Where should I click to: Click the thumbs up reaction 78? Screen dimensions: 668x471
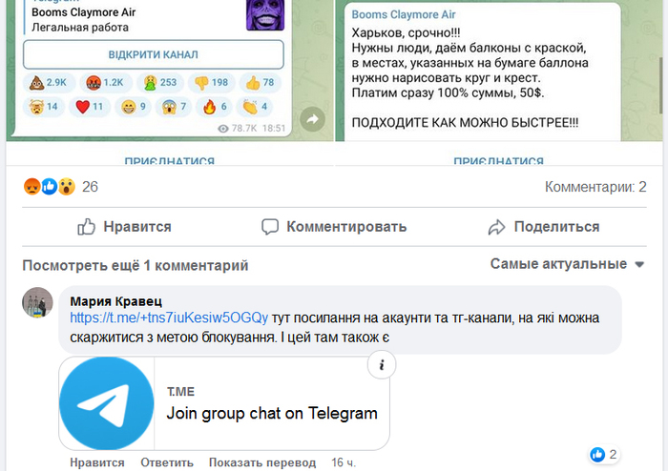click(261, 83)
